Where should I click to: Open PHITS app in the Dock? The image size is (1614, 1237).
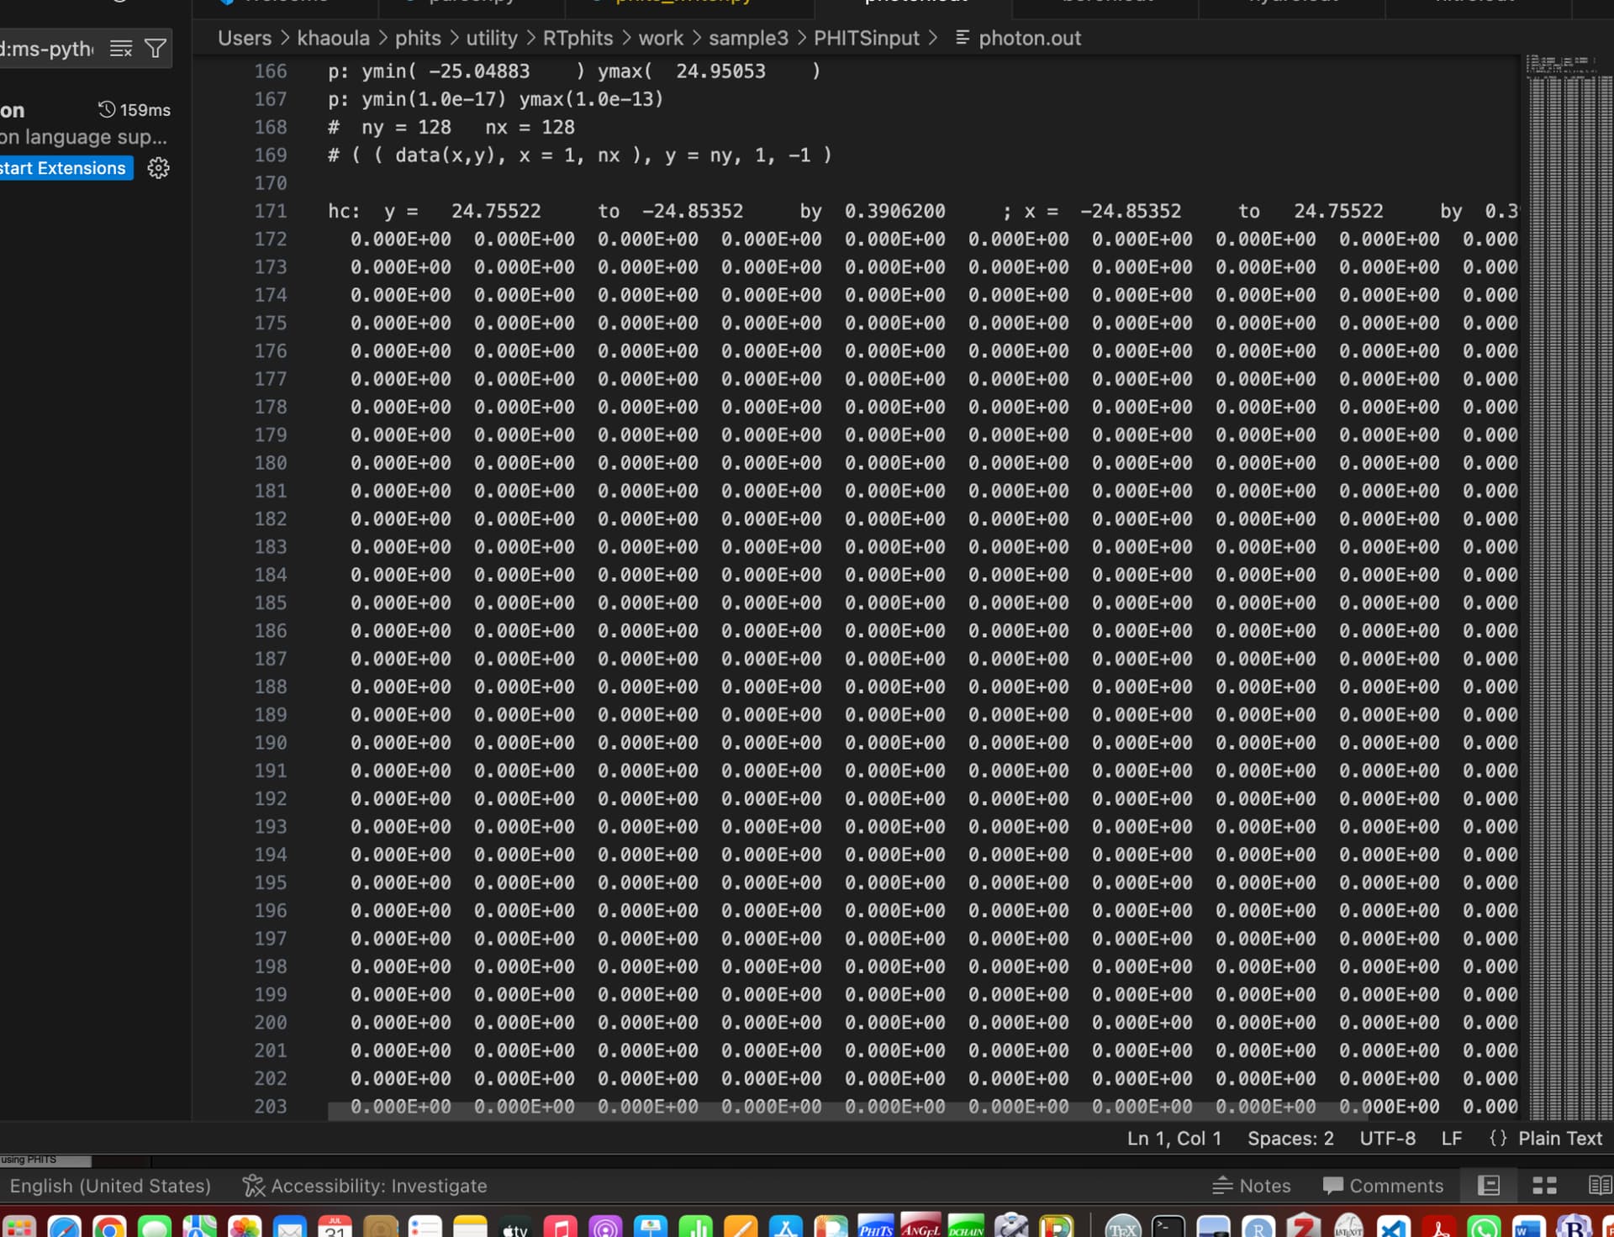coord(875,1228)
